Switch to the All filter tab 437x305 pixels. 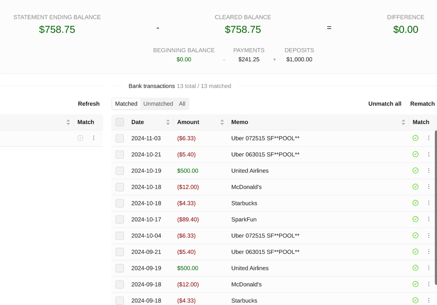pos(182,104)
